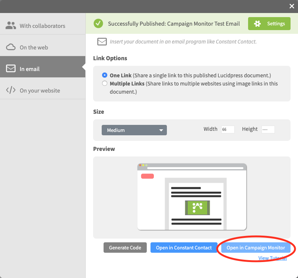Click the Height input field
Image resolution: width=298 pixels, height=278 pixels.
(268, 129)
